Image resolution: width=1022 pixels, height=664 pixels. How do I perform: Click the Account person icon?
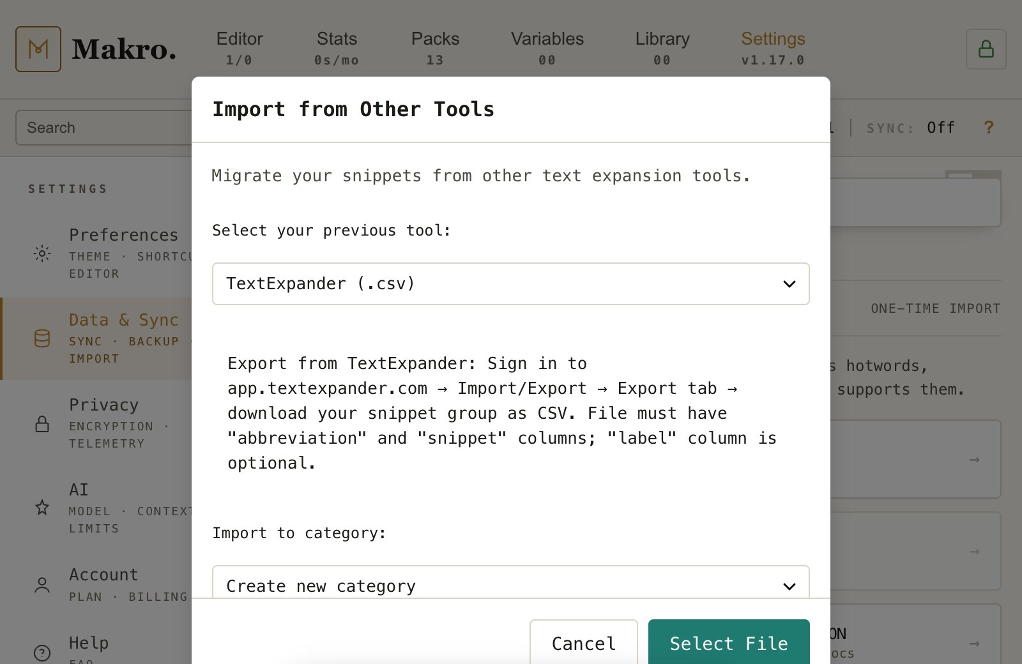click(42, 585)
